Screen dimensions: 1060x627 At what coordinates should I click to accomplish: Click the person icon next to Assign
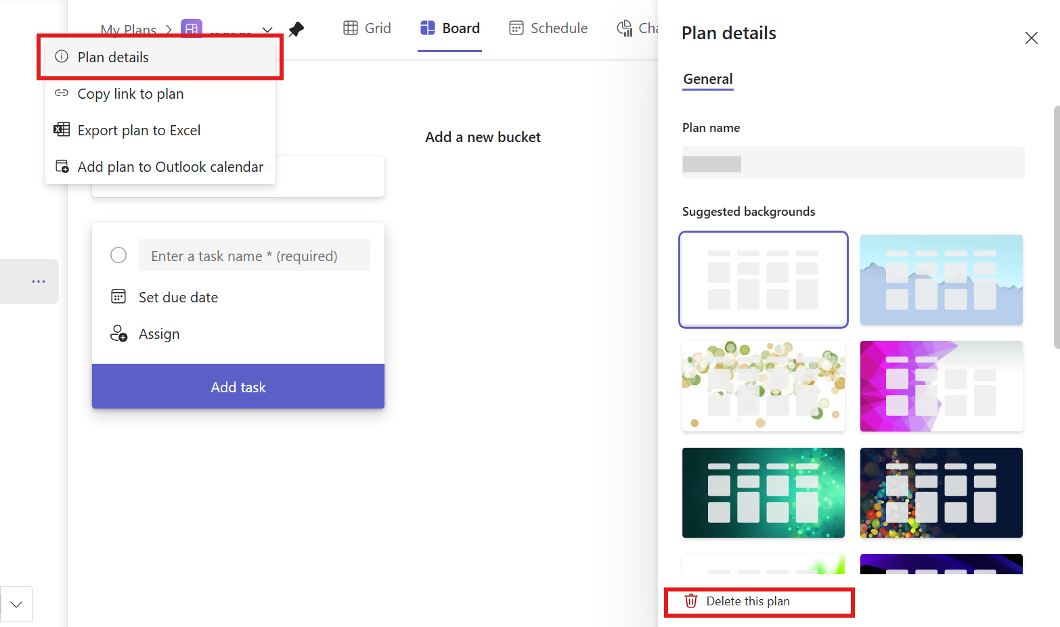[x=118, y=333]
